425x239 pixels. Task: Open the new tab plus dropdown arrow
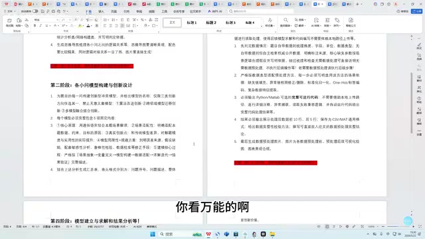[x=361, y=4]
